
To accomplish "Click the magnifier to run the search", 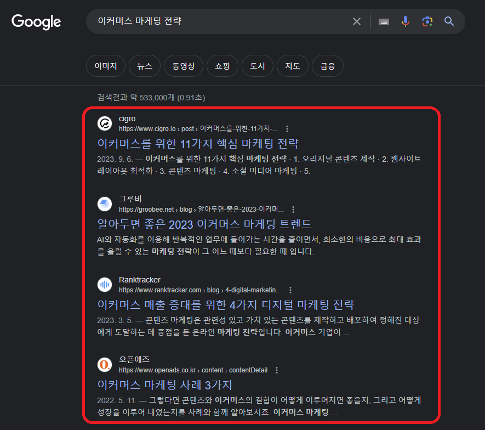I will [x=449, y=21].
